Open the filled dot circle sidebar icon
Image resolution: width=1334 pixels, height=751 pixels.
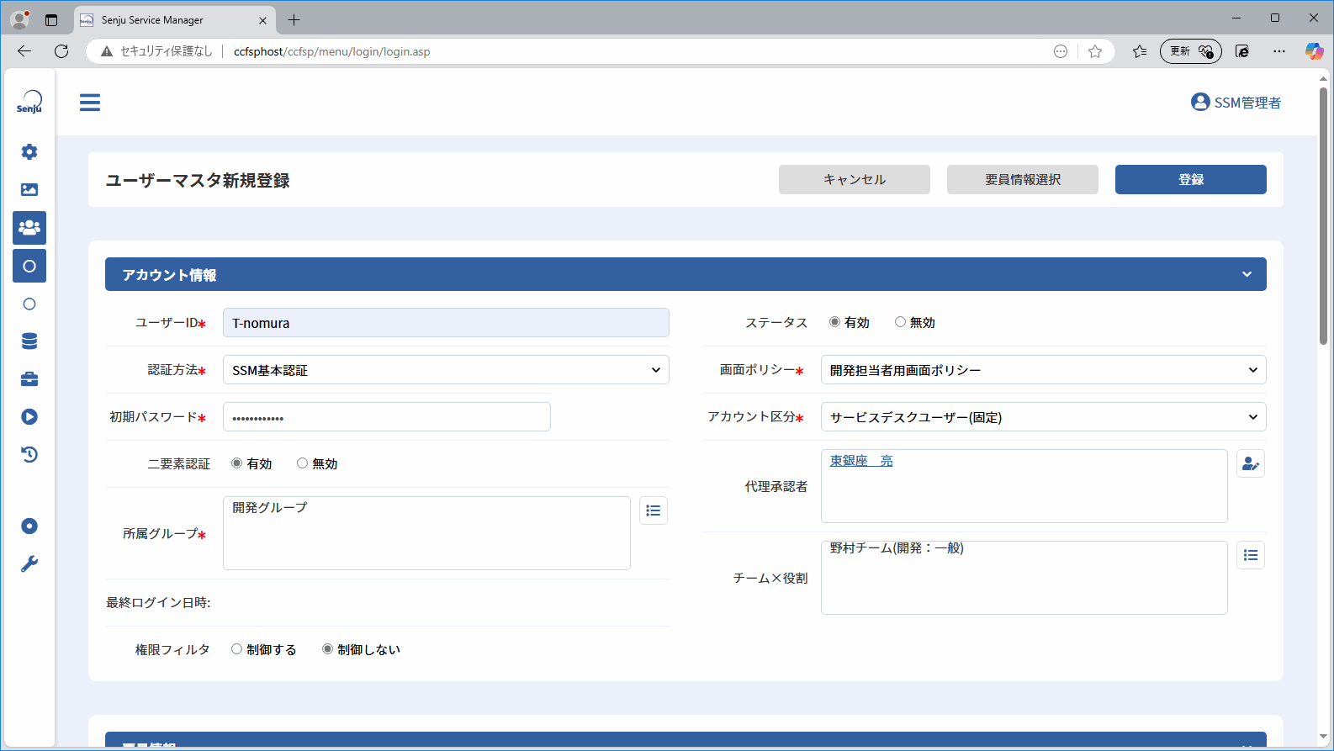(29, 526)
